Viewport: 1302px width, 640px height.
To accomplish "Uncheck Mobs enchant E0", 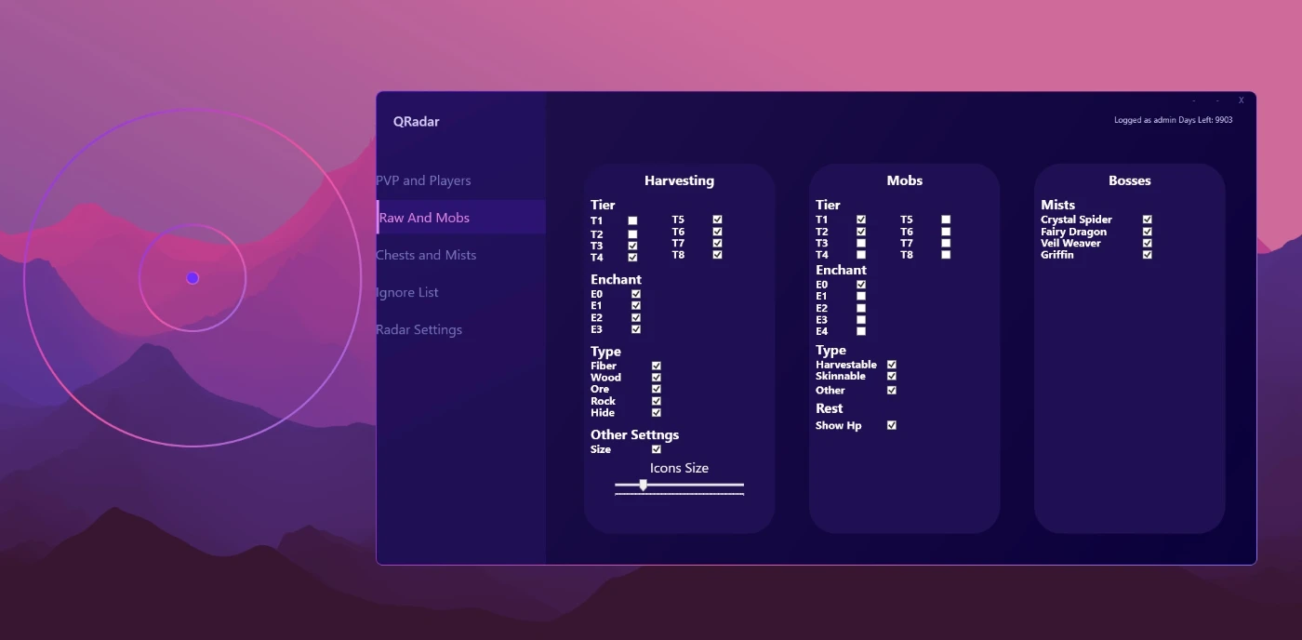I will point(861,285).
